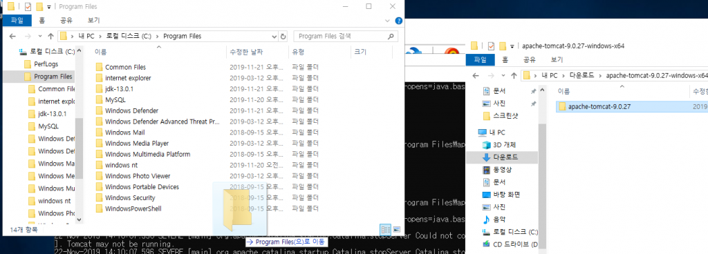Go up one level in Program Files window
The height and width of the screenshot is (254, 708).
point(50,36)
